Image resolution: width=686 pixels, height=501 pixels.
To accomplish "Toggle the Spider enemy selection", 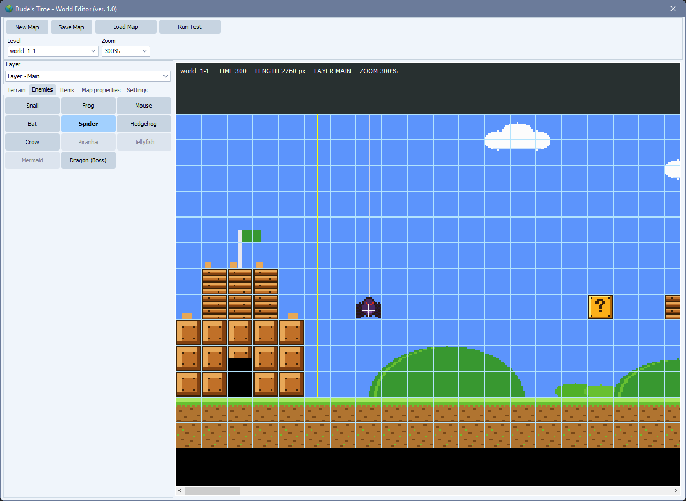I will click(x=88, y=124).
